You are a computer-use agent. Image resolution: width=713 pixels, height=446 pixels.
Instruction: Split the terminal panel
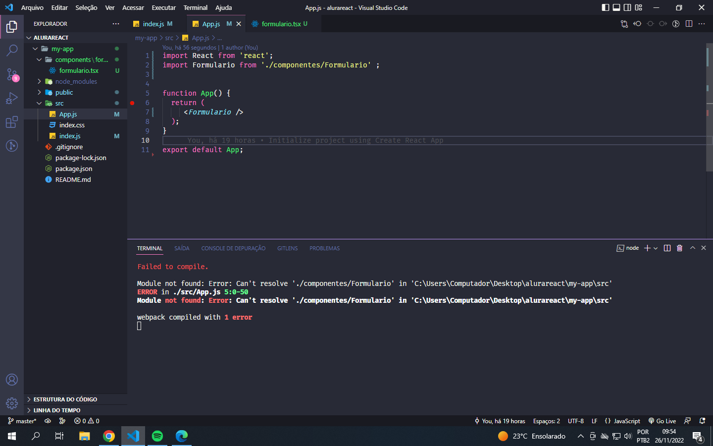click(667, 248)
